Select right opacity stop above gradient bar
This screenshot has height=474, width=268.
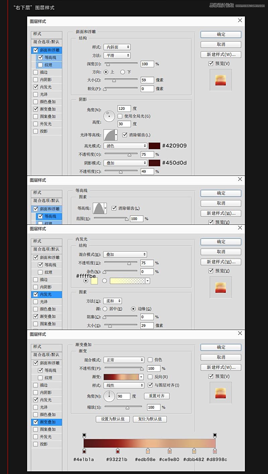coord(215,435)
